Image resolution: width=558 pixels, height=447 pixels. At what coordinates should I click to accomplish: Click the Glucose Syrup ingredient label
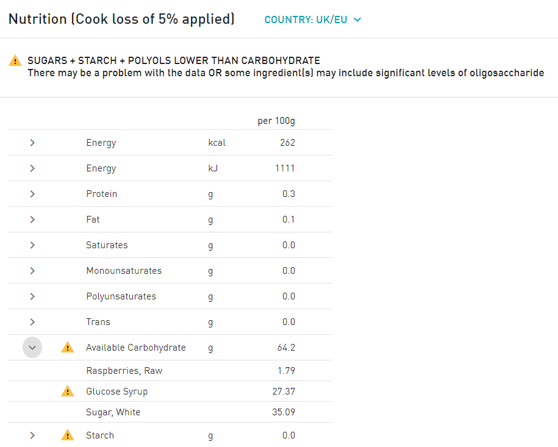click(x=116, y=391)
